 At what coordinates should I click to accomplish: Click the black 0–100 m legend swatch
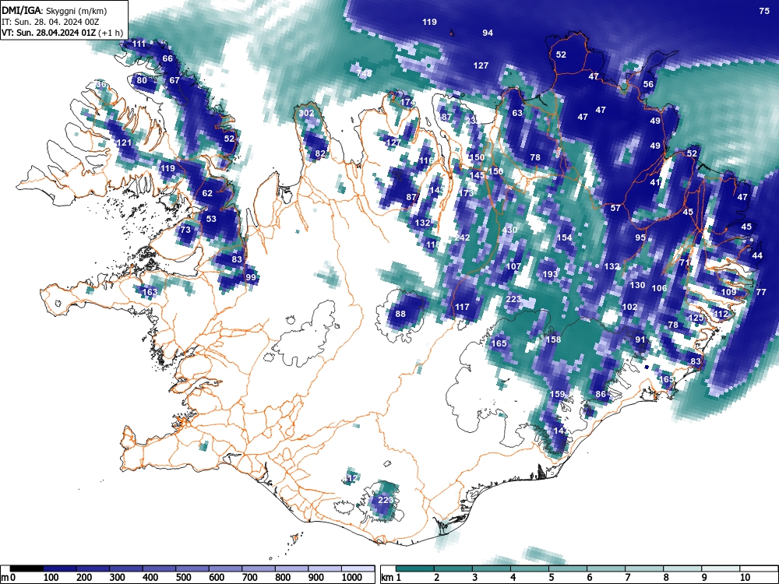[x=26, y=568]
